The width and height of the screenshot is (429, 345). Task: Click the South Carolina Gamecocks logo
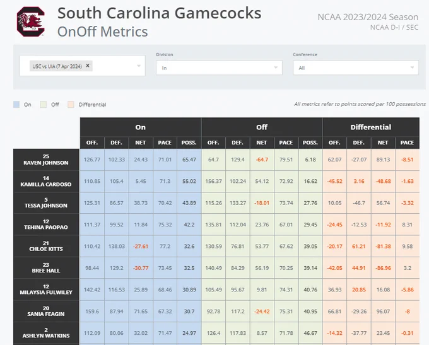coord(31,21)
